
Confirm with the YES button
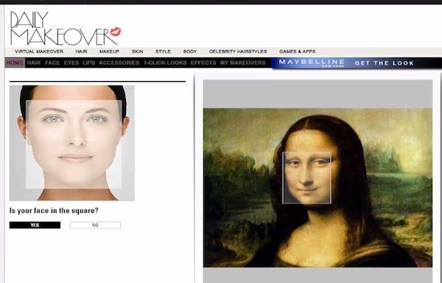35,225
